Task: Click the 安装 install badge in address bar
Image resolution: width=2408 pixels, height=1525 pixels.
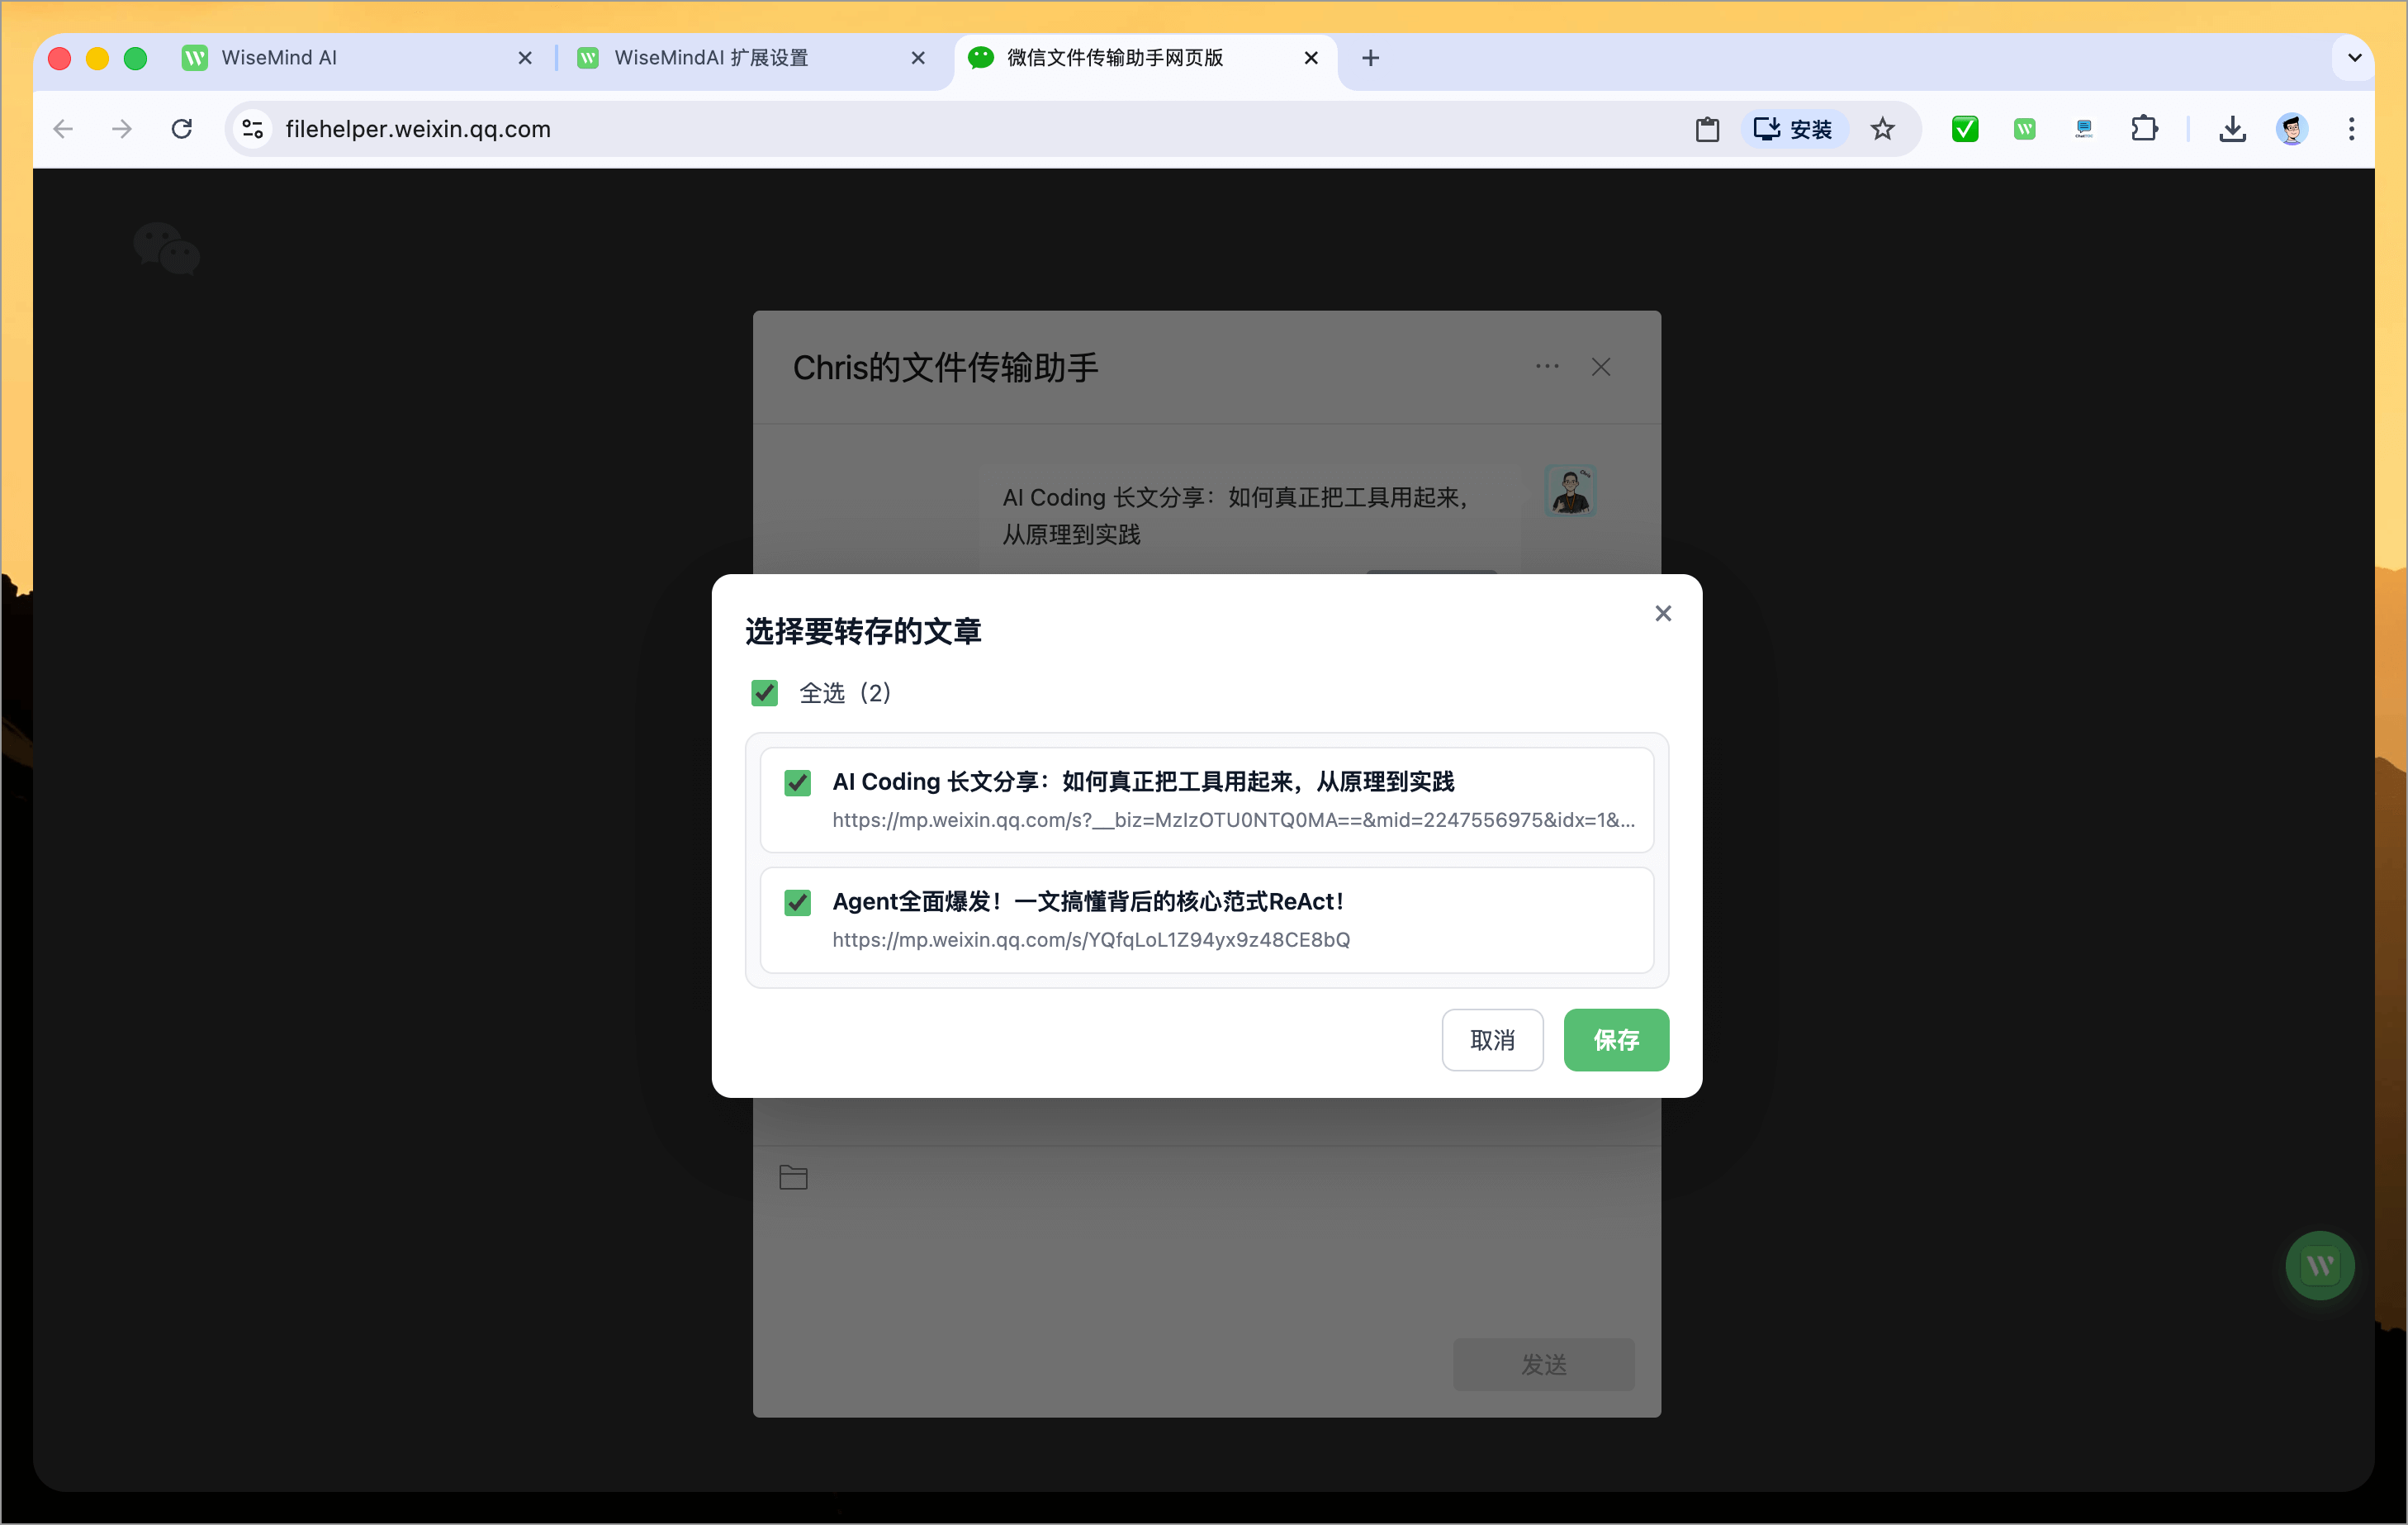Action: [x=1794, y=128]
